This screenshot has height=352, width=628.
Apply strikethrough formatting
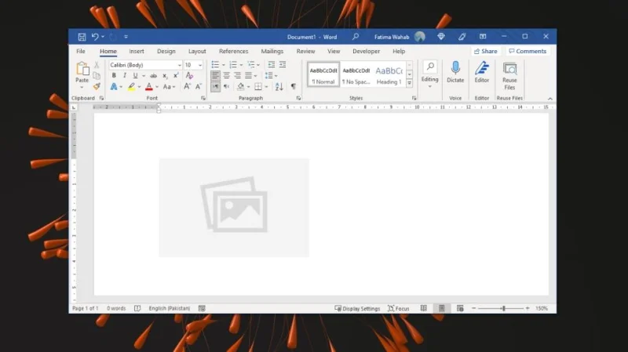tap(153, 75)
